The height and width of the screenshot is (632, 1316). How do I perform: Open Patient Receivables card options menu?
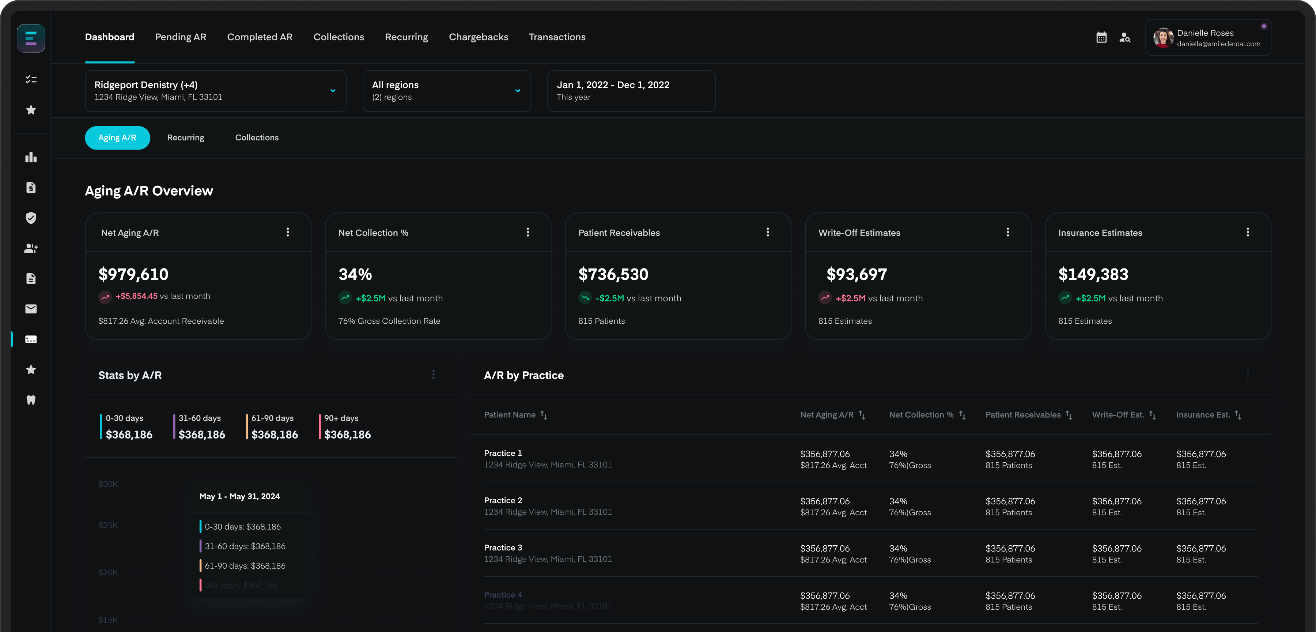[768, 232]
